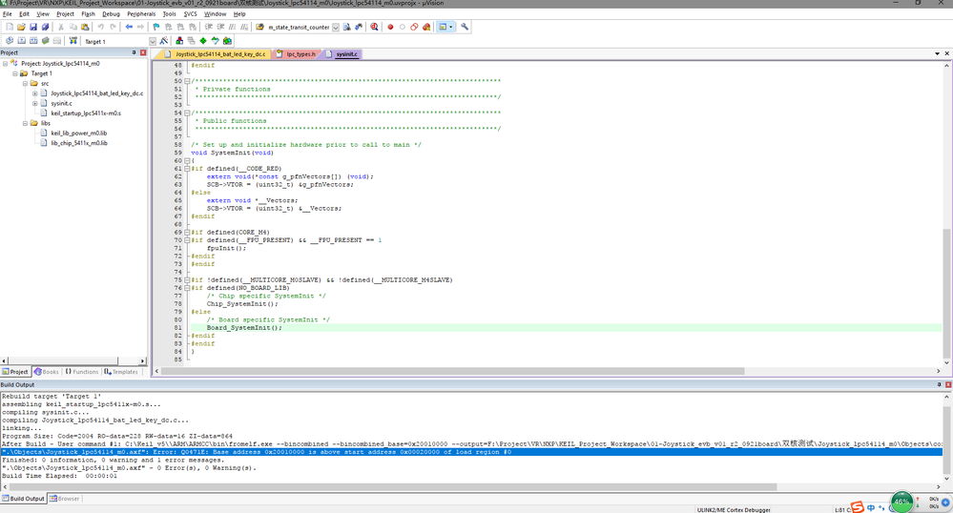The height and width of the screenshot is (513, 953).
Task: Open the Peripherals menu
Action: click(x=141, y=13)
